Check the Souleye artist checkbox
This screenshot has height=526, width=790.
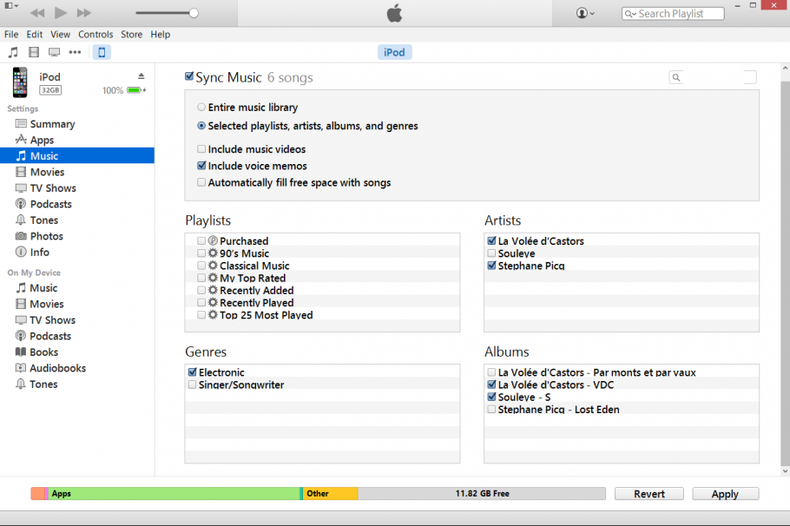(x=492, y=253)
